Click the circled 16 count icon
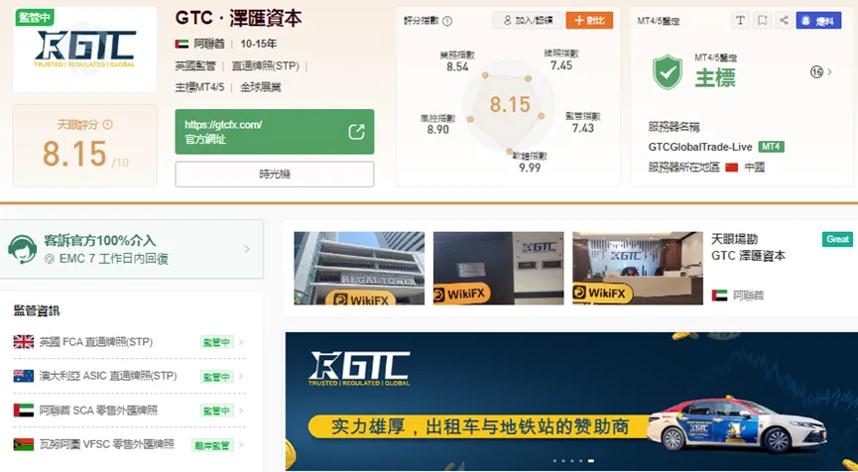The width and height of the screenshot is (858, 472). click(816, 71)
